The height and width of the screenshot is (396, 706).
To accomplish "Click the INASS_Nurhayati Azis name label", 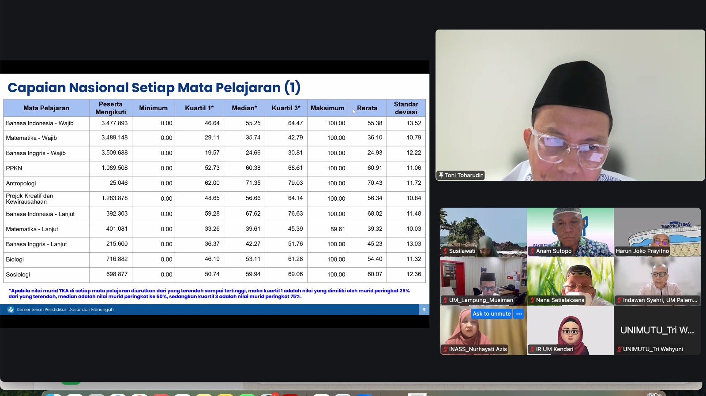I will tap(477, 349).
